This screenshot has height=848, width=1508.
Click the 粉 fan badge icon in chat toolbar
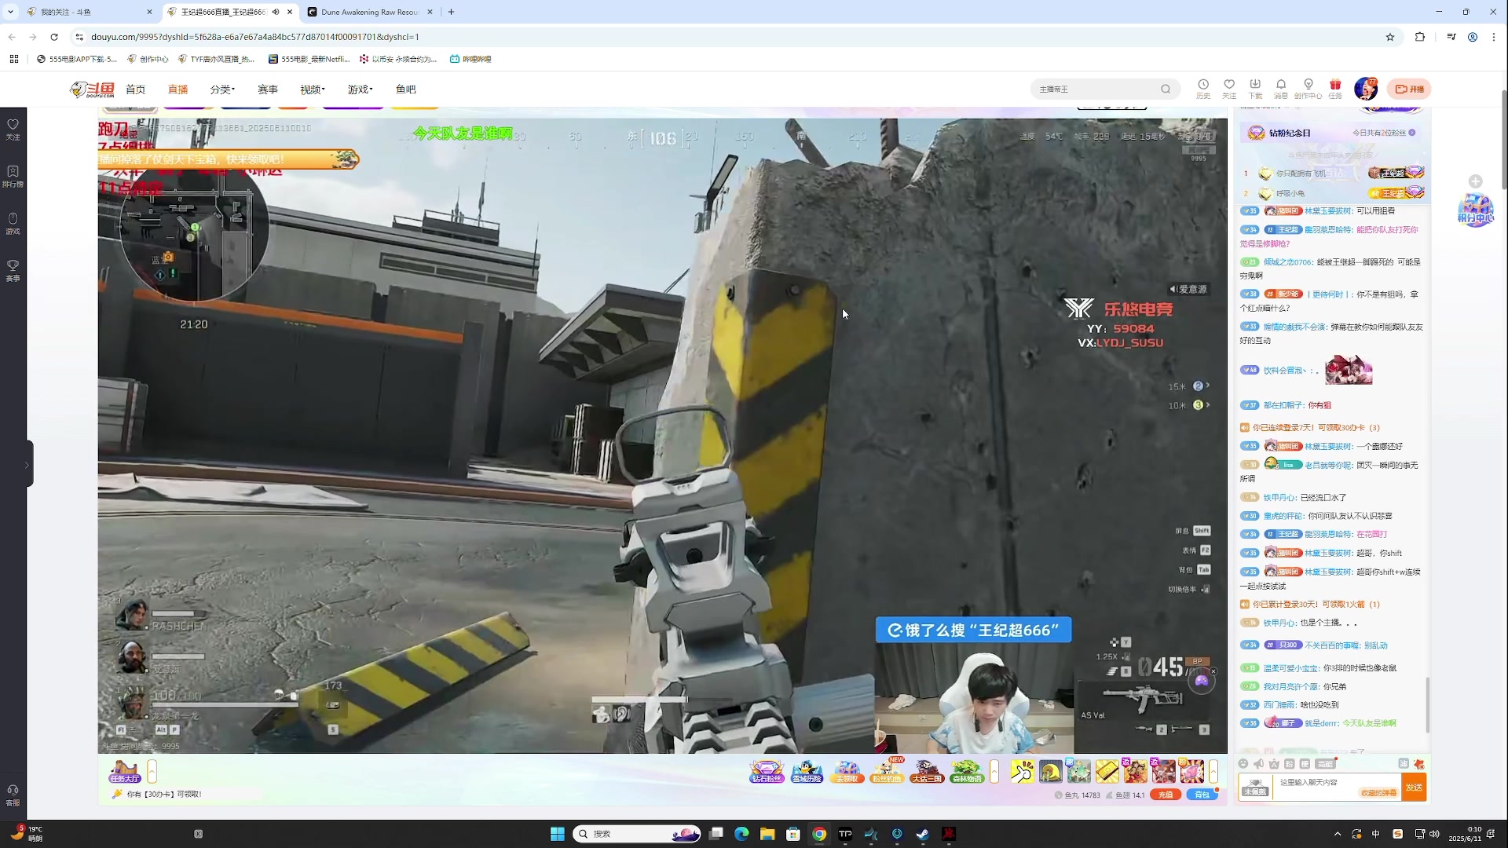pos(1290,764)
